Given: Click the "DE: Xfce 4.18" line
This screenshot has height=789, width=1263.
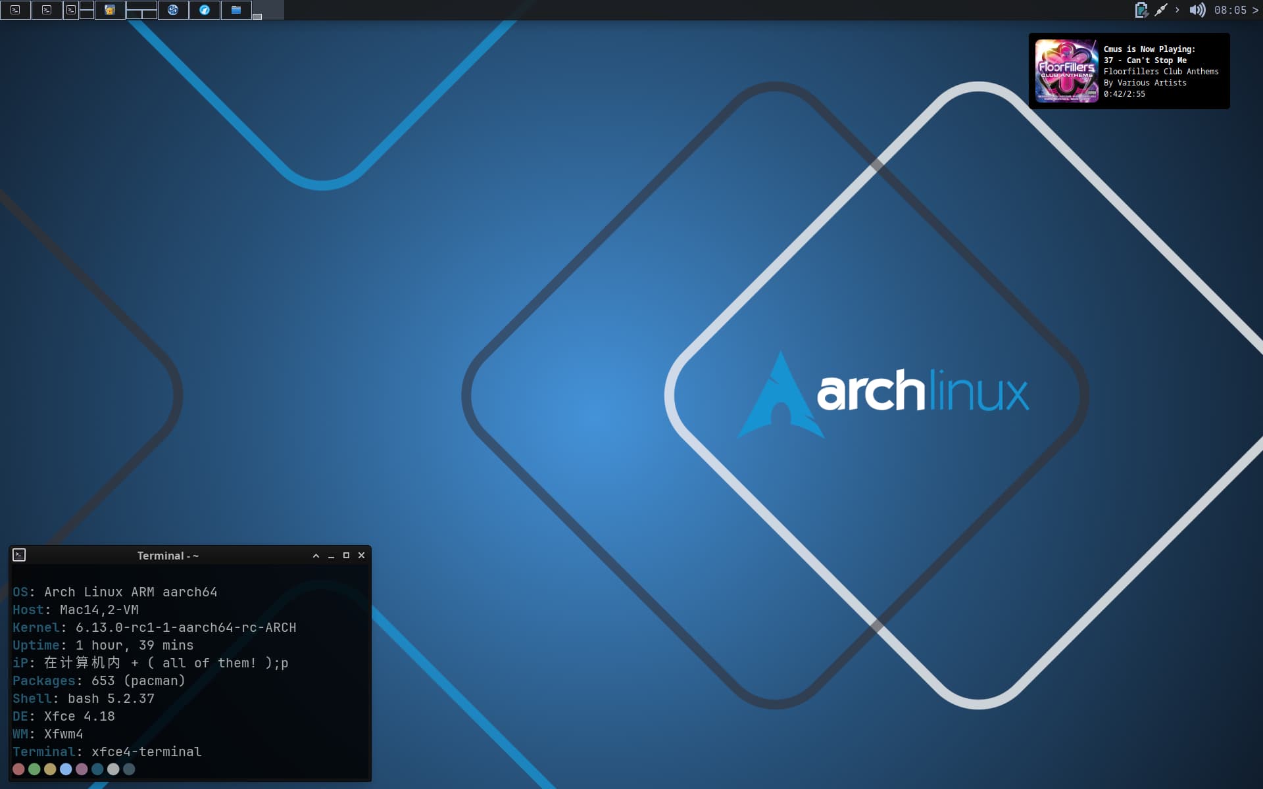Looking at the screenshot, I should (x=64, y=716).
